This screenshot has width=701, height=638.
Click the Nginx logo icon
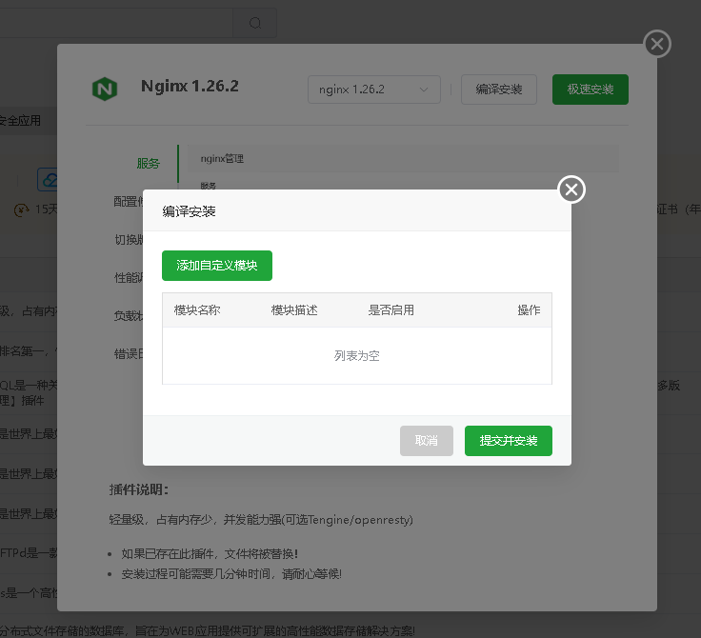pyautogui.click(x=105, y=89)
